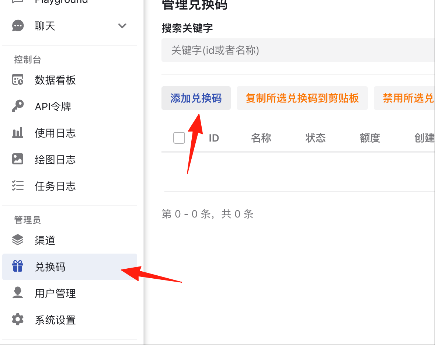This screenshot has height=345, width=435.
Task: Click the ID column header
Action: (214, 138)
